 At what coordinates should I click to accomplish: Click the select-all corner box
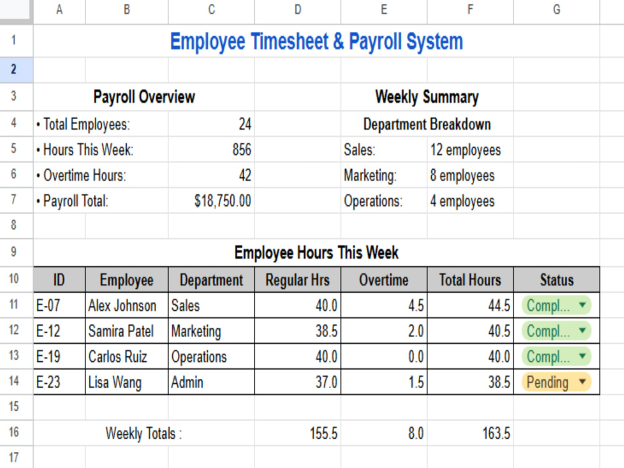[x=15, y=9]
